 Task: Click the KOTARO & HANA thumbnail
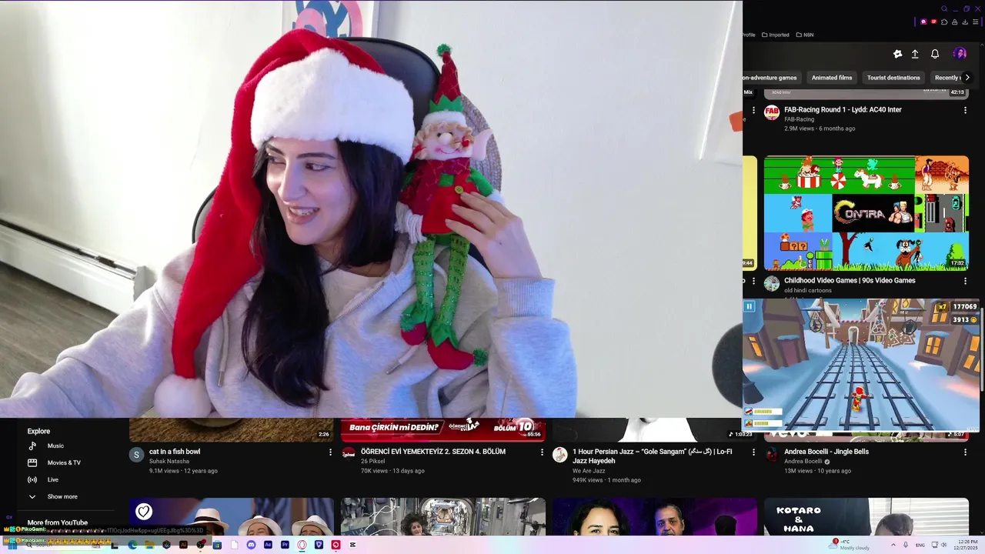point(866,517)
